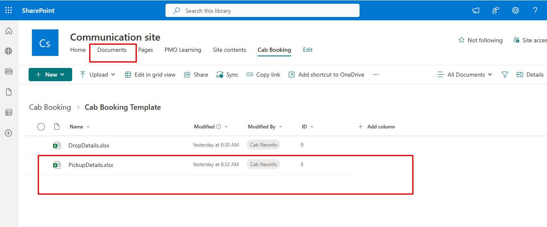Expand the New button dropdown

click(x=50, y=75)
